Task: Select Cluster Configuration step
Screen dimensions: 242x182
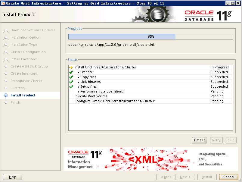Action: click(x=28, y=52)
